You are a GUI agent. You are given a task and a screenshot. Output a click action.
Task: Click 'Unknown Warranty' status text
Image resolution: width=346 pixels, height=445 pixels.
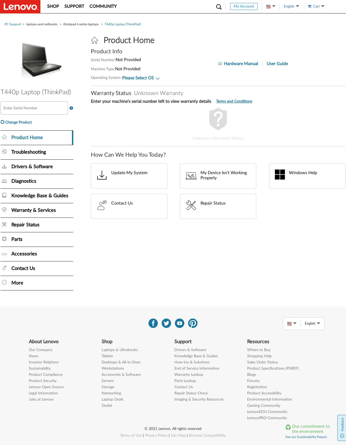click(x=159, y=93)
